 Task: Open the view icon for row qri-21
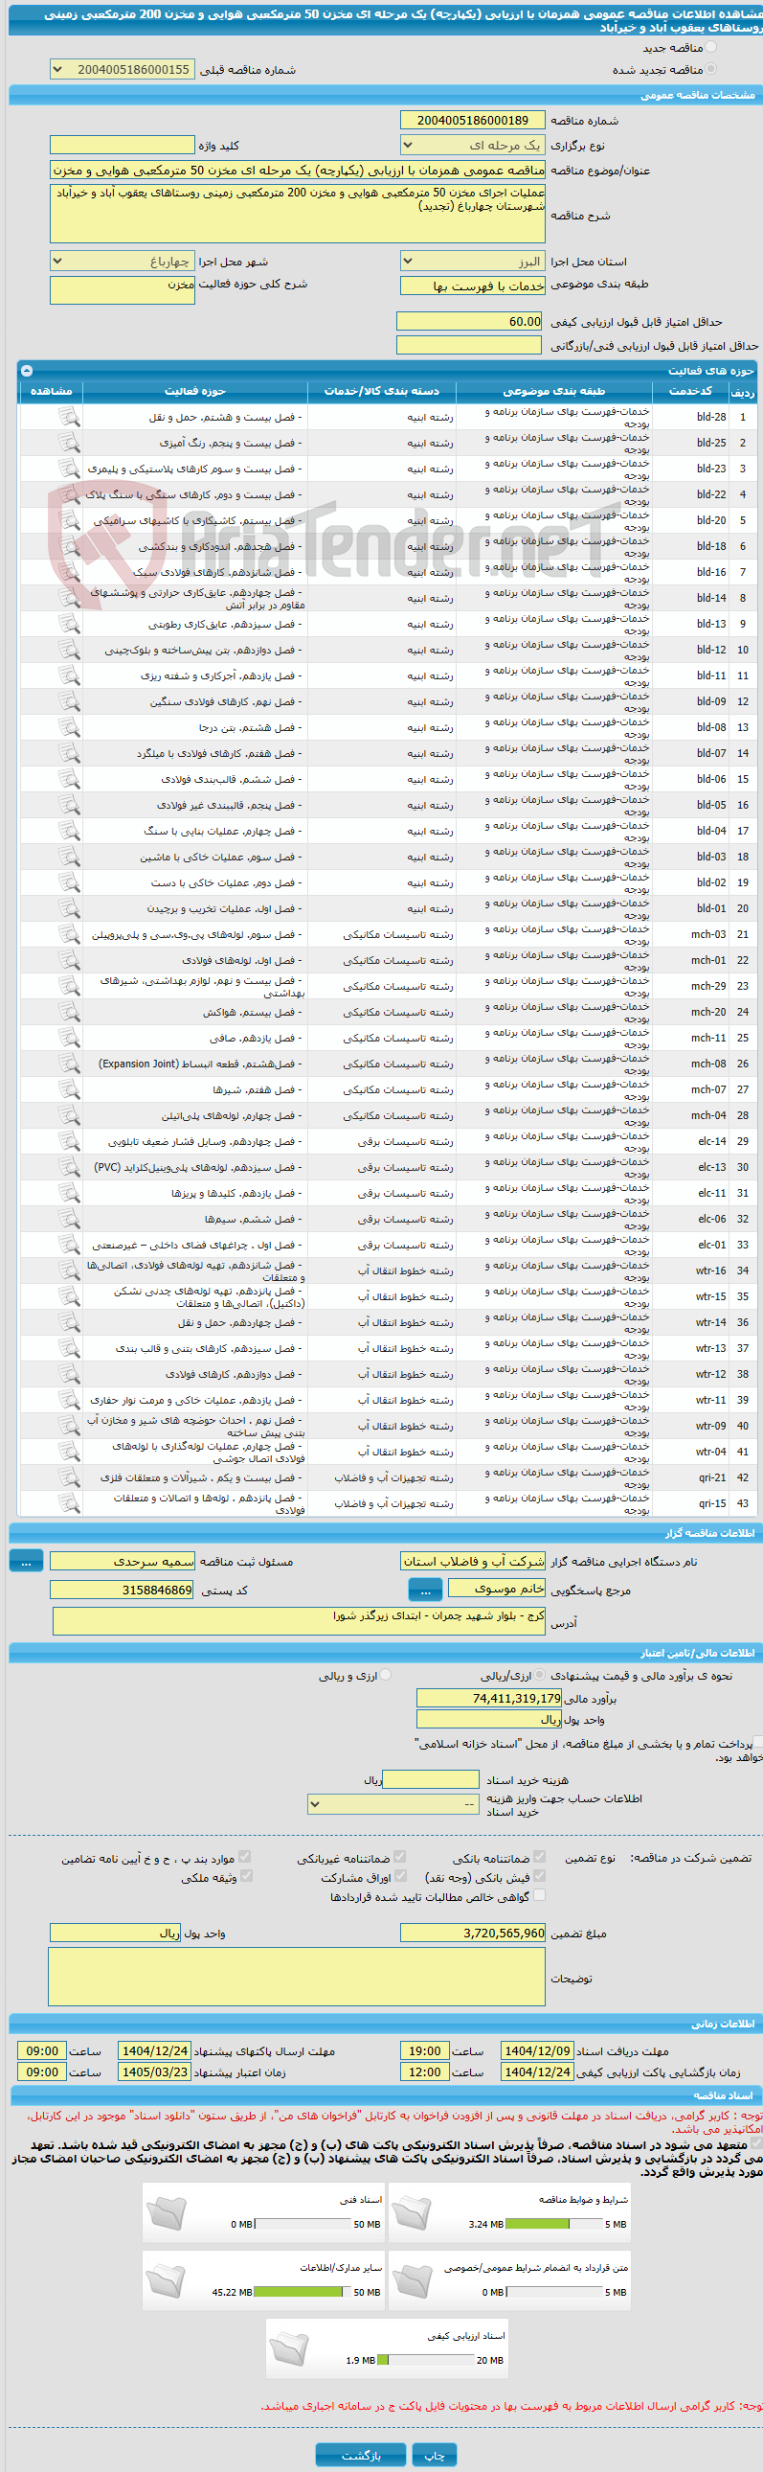pyautogui.click(x=68, y=1478)
